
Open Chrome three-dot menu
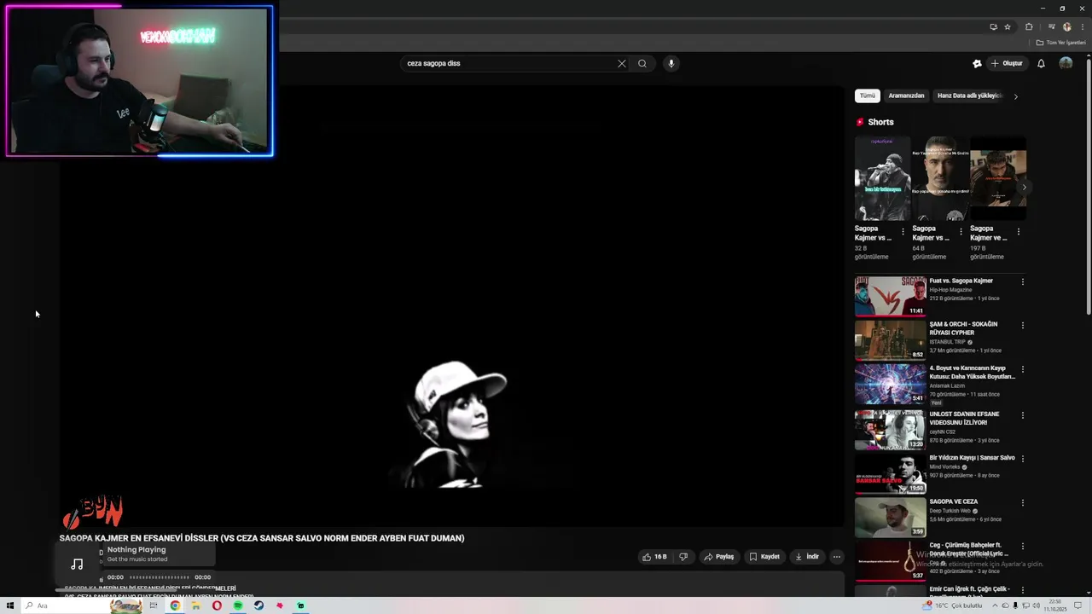pos(1083,26)
